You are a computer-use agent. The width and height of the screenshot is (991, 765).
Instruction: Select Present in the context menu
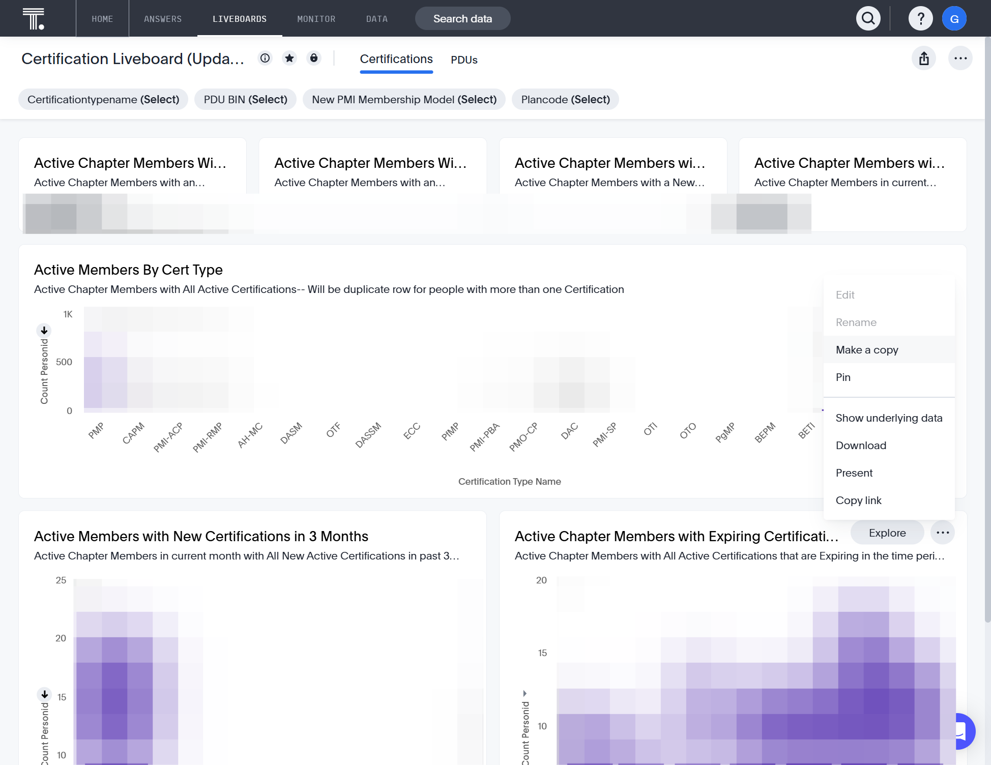[889, 473]
